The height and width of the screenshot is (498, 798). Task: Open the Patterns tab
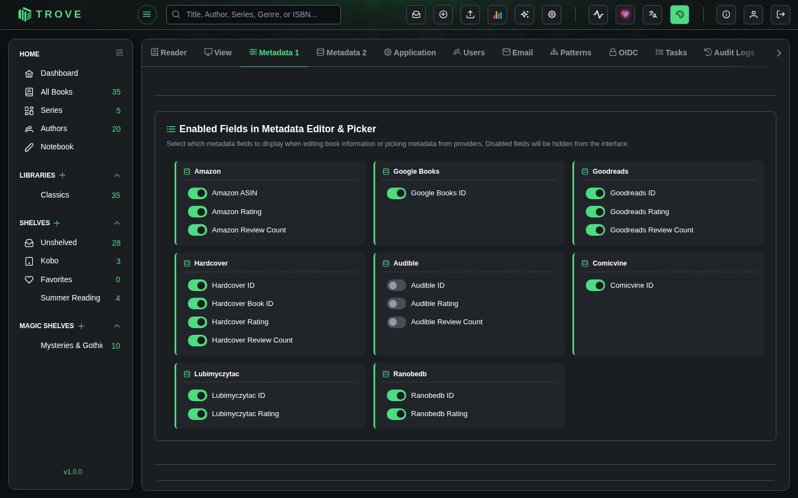(x=571, y=53)
